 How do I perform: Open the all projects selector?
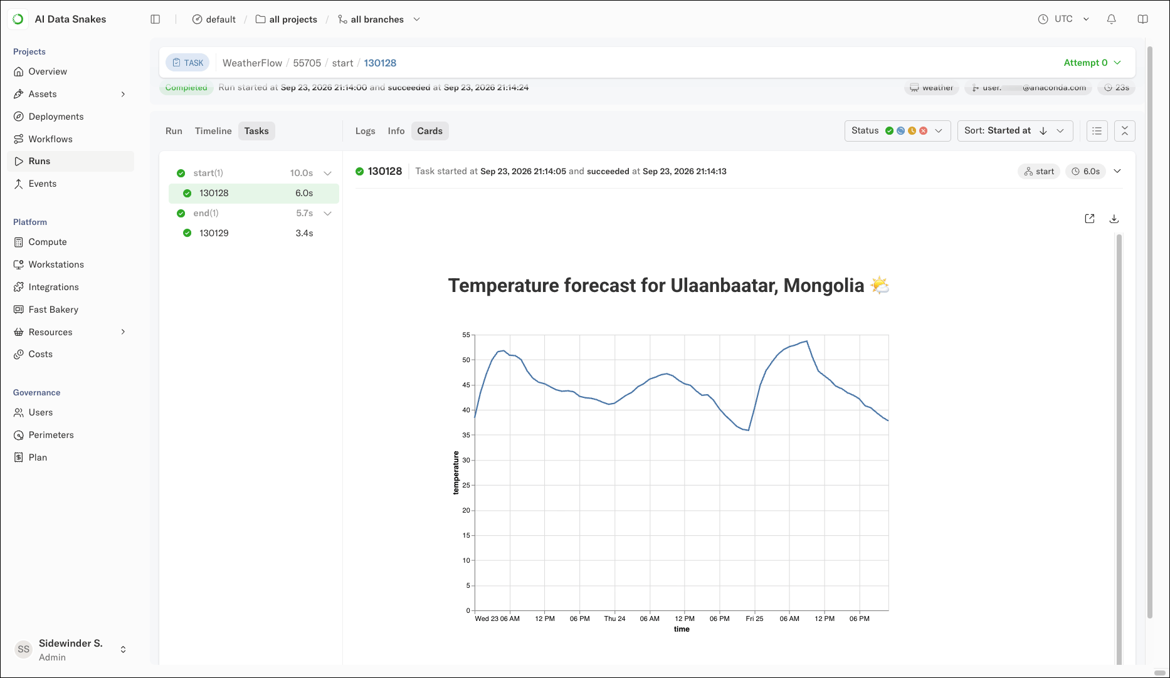click(x=287, y=19)
